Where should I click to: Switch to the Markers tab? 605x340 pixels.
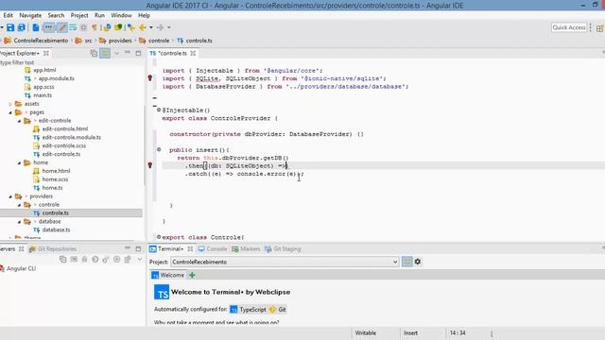(x=246, y=249)
